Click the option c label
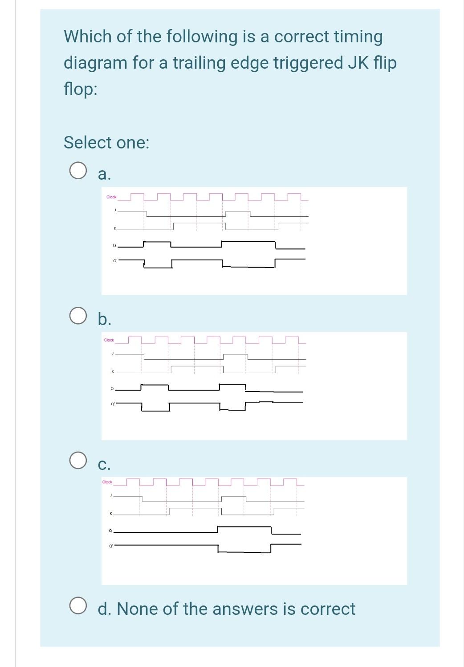The image size is (464, 667). [104, 465]
